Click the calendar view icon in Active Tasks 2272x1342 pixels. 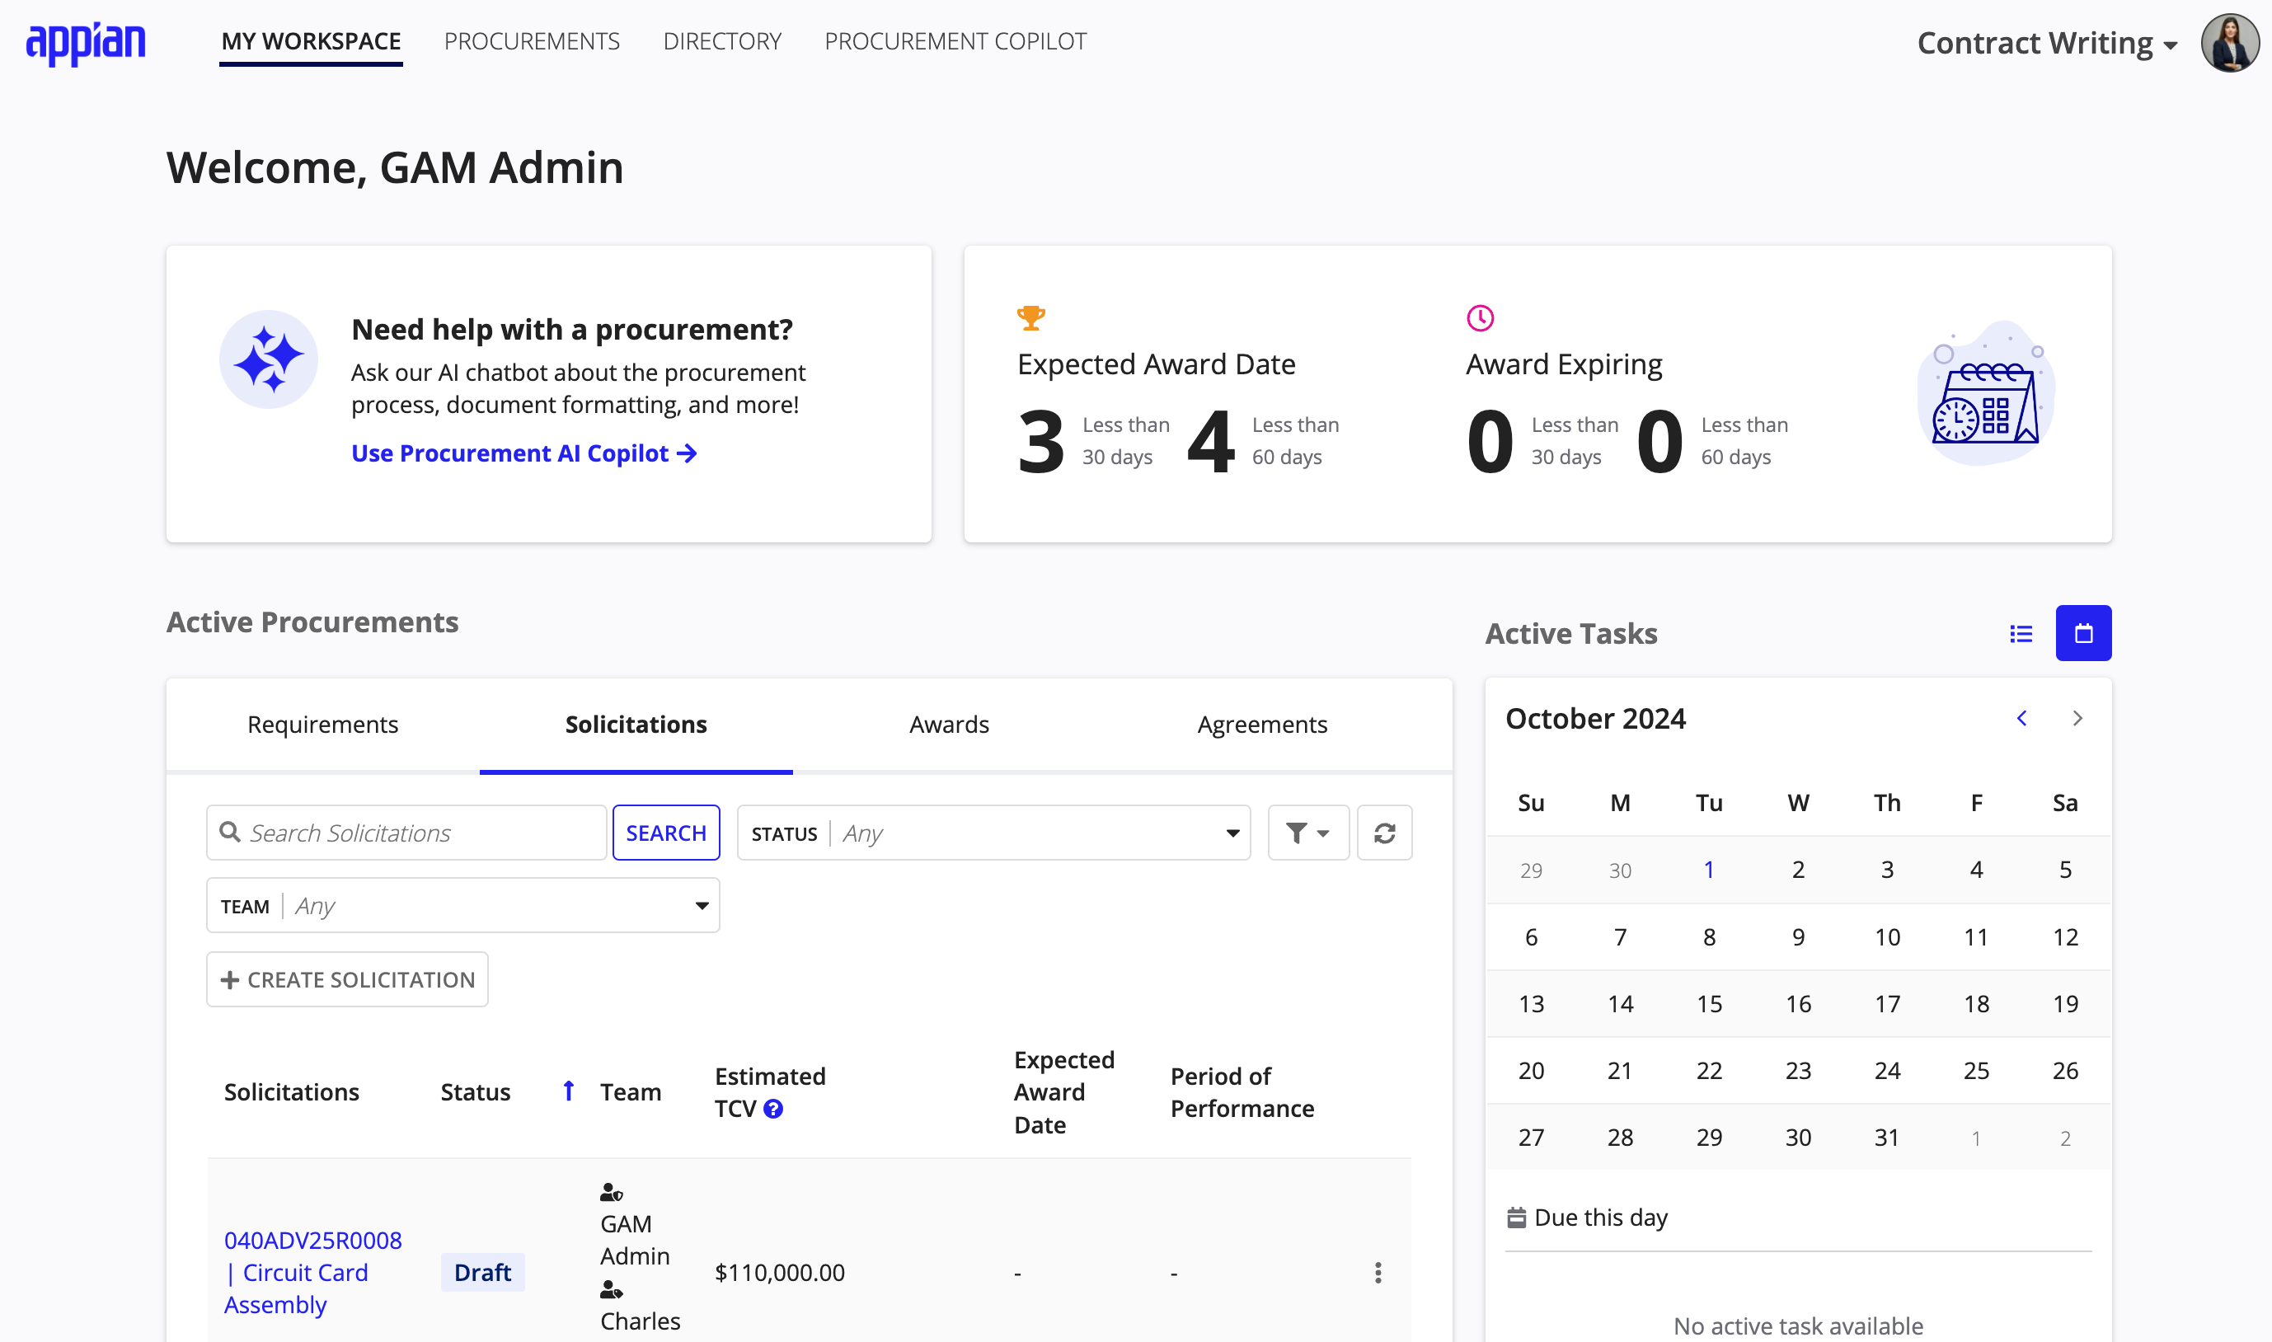pos(2083,631)
